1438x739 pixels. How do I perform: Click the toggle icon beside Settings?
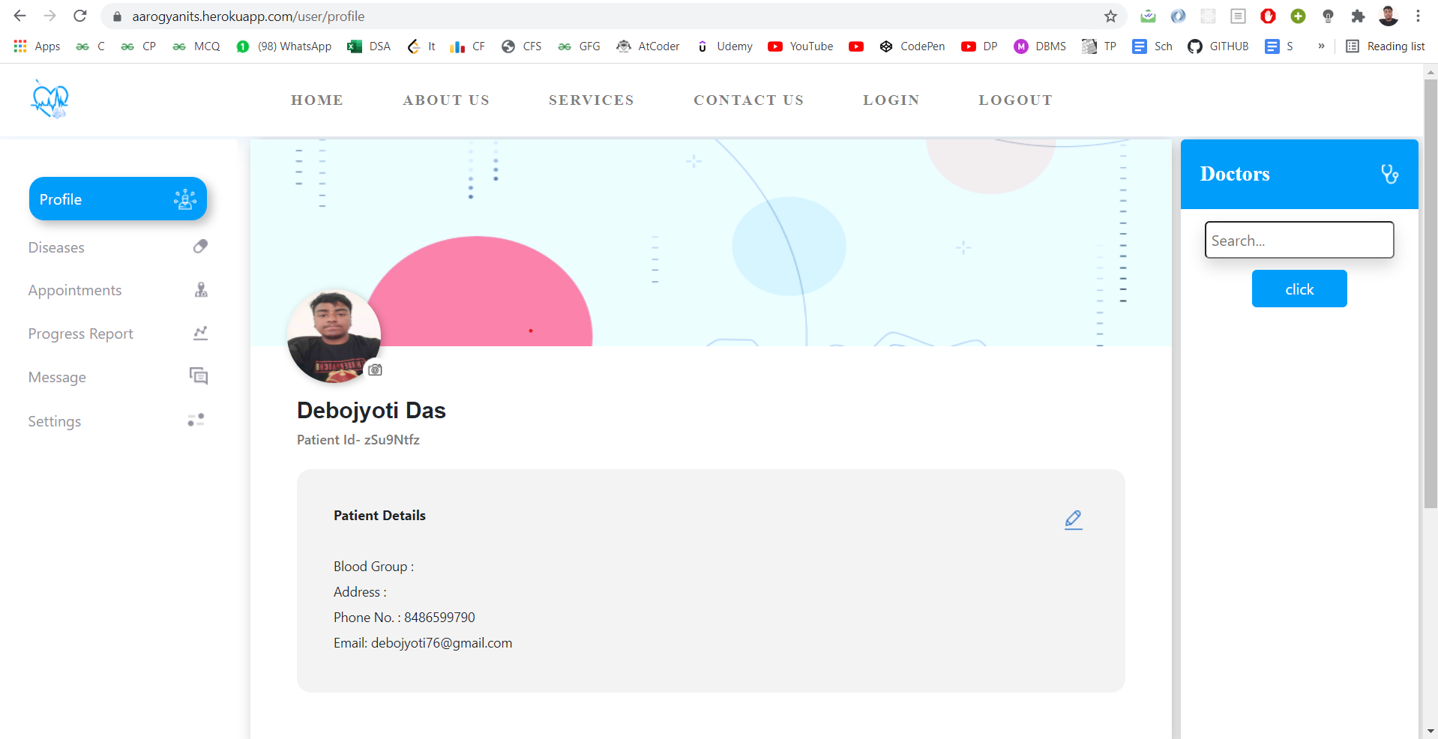coord(196,420)
